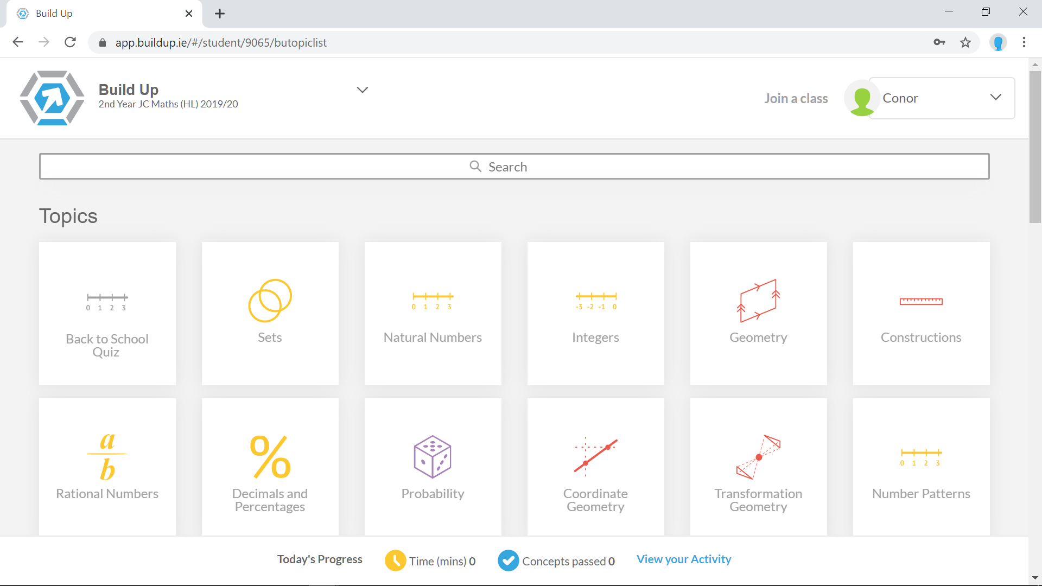Click the Topics heading

coord(68,216)
